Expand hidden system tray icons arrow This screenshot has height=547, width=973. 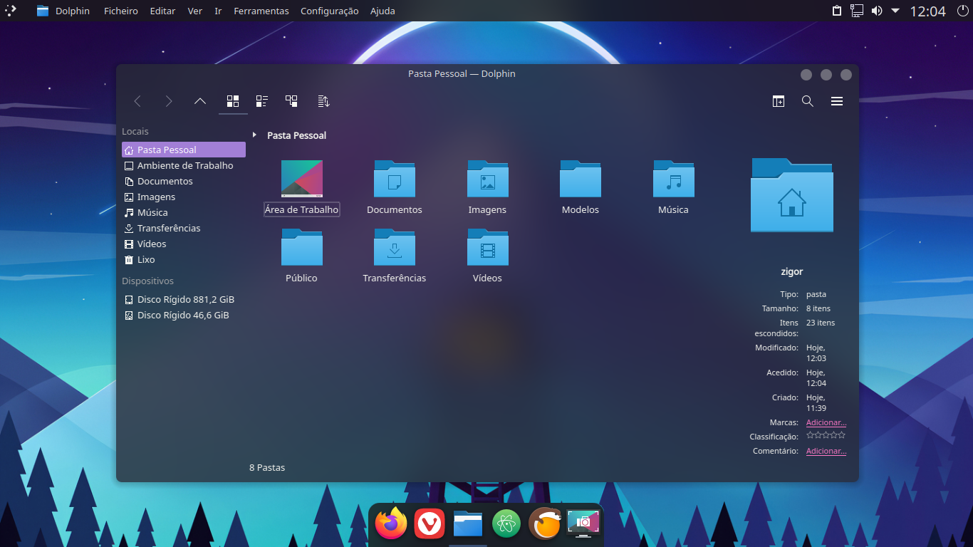click(895, 11)
